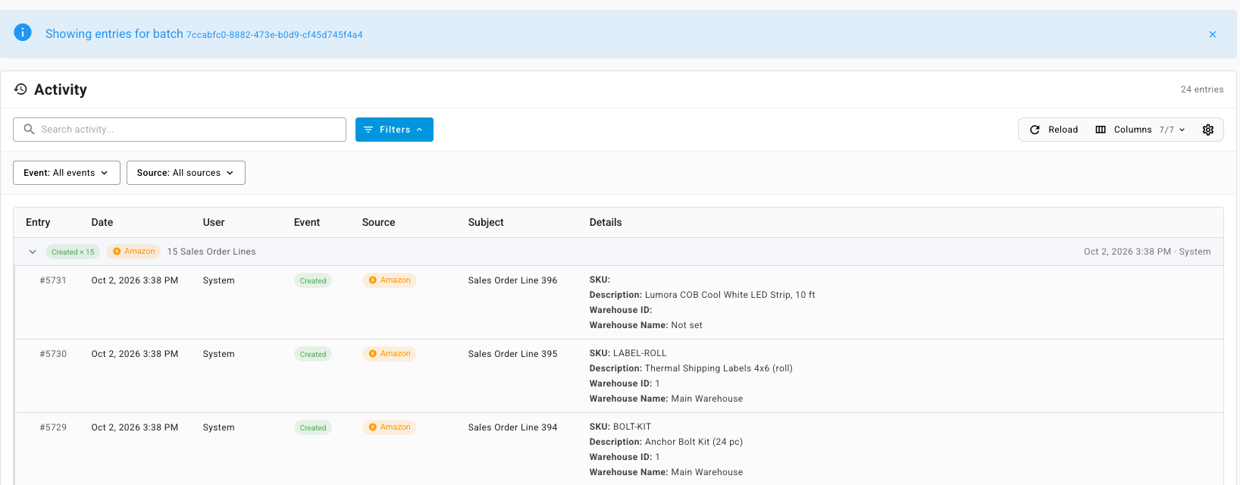Sort by Date column header
The width and height of the screenshot is (1240, 485).
point(102,222)
